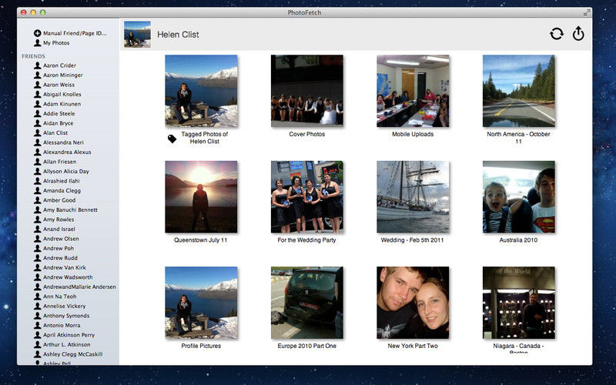Open the Niagara - Canada album thumbnail
The width and height of the screenshot is (616, 385).
pyautogui.click(x=518, y=303)
